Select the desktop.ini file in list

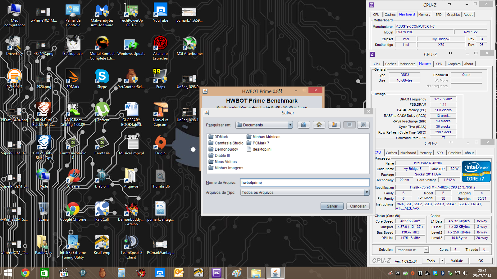coord(259,149)
